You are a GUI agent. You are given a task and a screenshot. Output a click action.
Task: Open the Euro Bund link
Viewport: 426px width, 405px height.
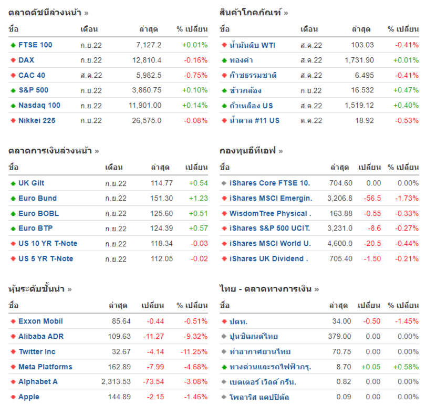pyautogui.click(x=37, y=198)
